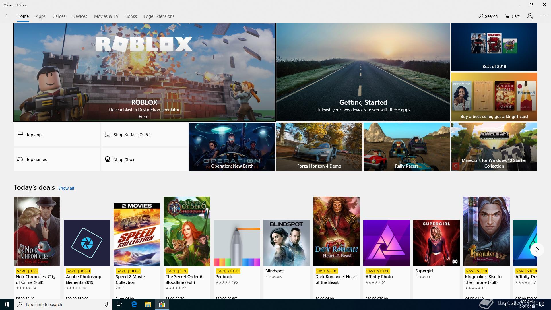Open Minecraft Windows 10 Starter Collection tile
The height and width of the screenshot is (310, 551).
point(494,147)
